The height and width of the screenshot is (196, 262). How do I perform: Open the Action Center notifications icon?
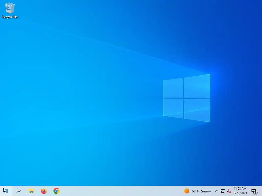pos(254,191)
